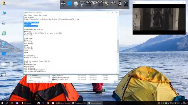Image resolution: width=188 pixels, height=105 pixels.
Task: Open the purple Alice assistant icon on taskbar
Action: tap(17, 103)
